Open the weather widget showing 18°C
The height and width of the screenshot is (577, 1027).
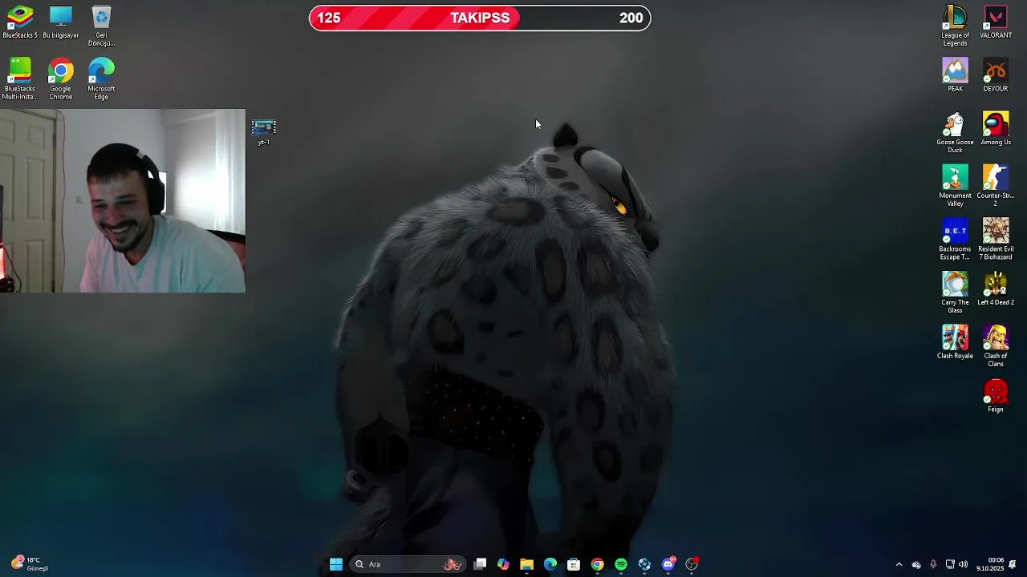pos(30,564)
